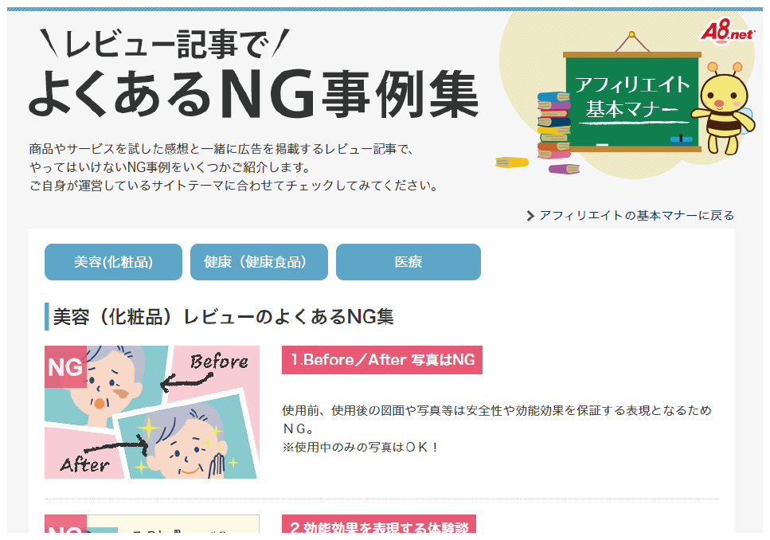Click the 1.Before／After 写真はNG heading
Screen dimensions: 770x540
click(382, 360)
